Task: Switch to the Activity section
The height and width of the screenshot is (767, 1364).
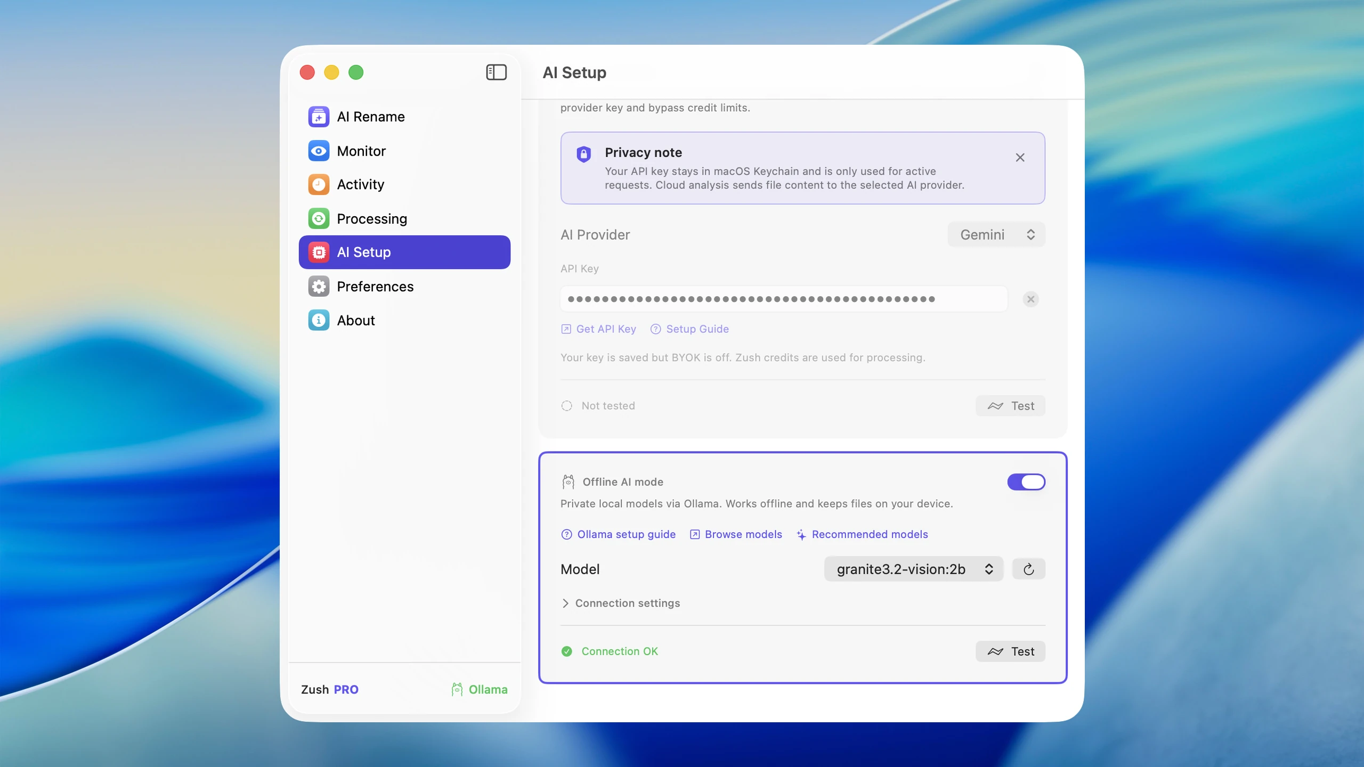Action: [404, 184]
